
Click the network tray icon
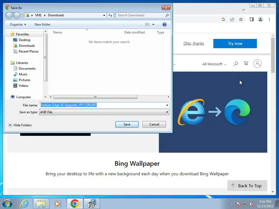click(x=245, y=204)
